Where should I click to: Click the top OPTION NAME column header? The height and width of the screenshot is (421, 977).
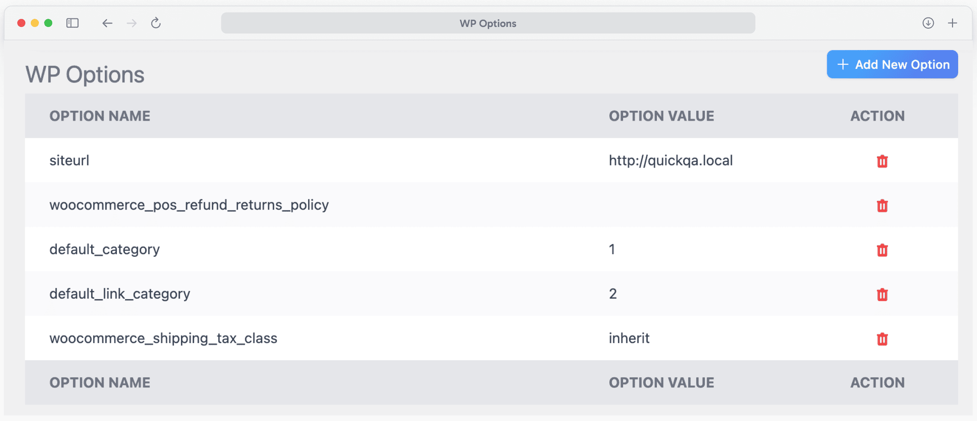click(100, 116)
